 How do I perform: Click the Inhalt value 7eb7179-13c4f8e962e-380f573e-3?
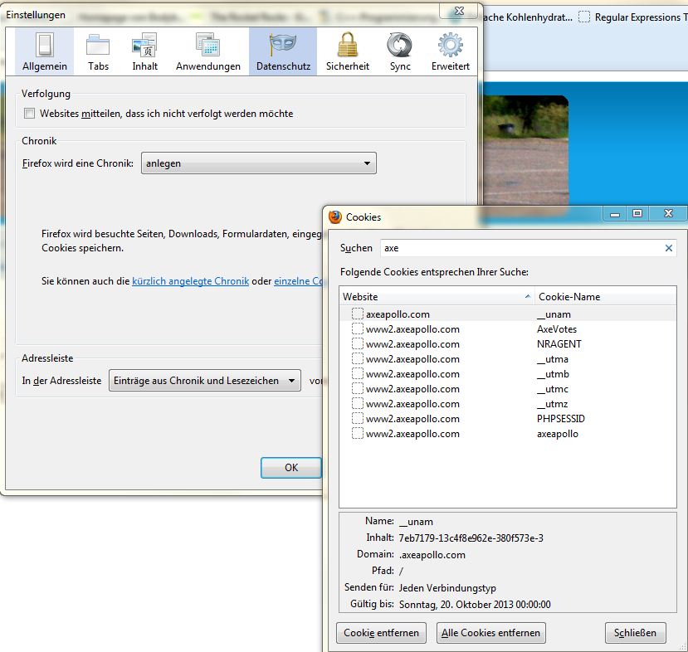click(471, 538)
